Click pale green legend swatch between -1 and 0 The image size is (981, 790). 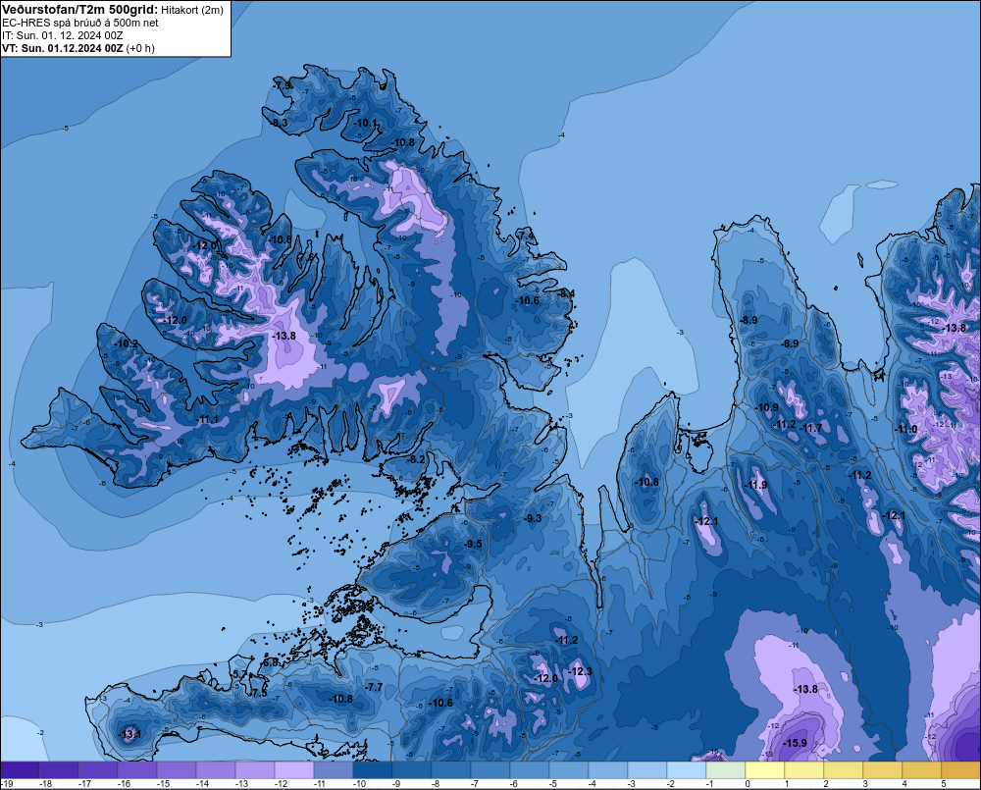click(x=725, y=770)
